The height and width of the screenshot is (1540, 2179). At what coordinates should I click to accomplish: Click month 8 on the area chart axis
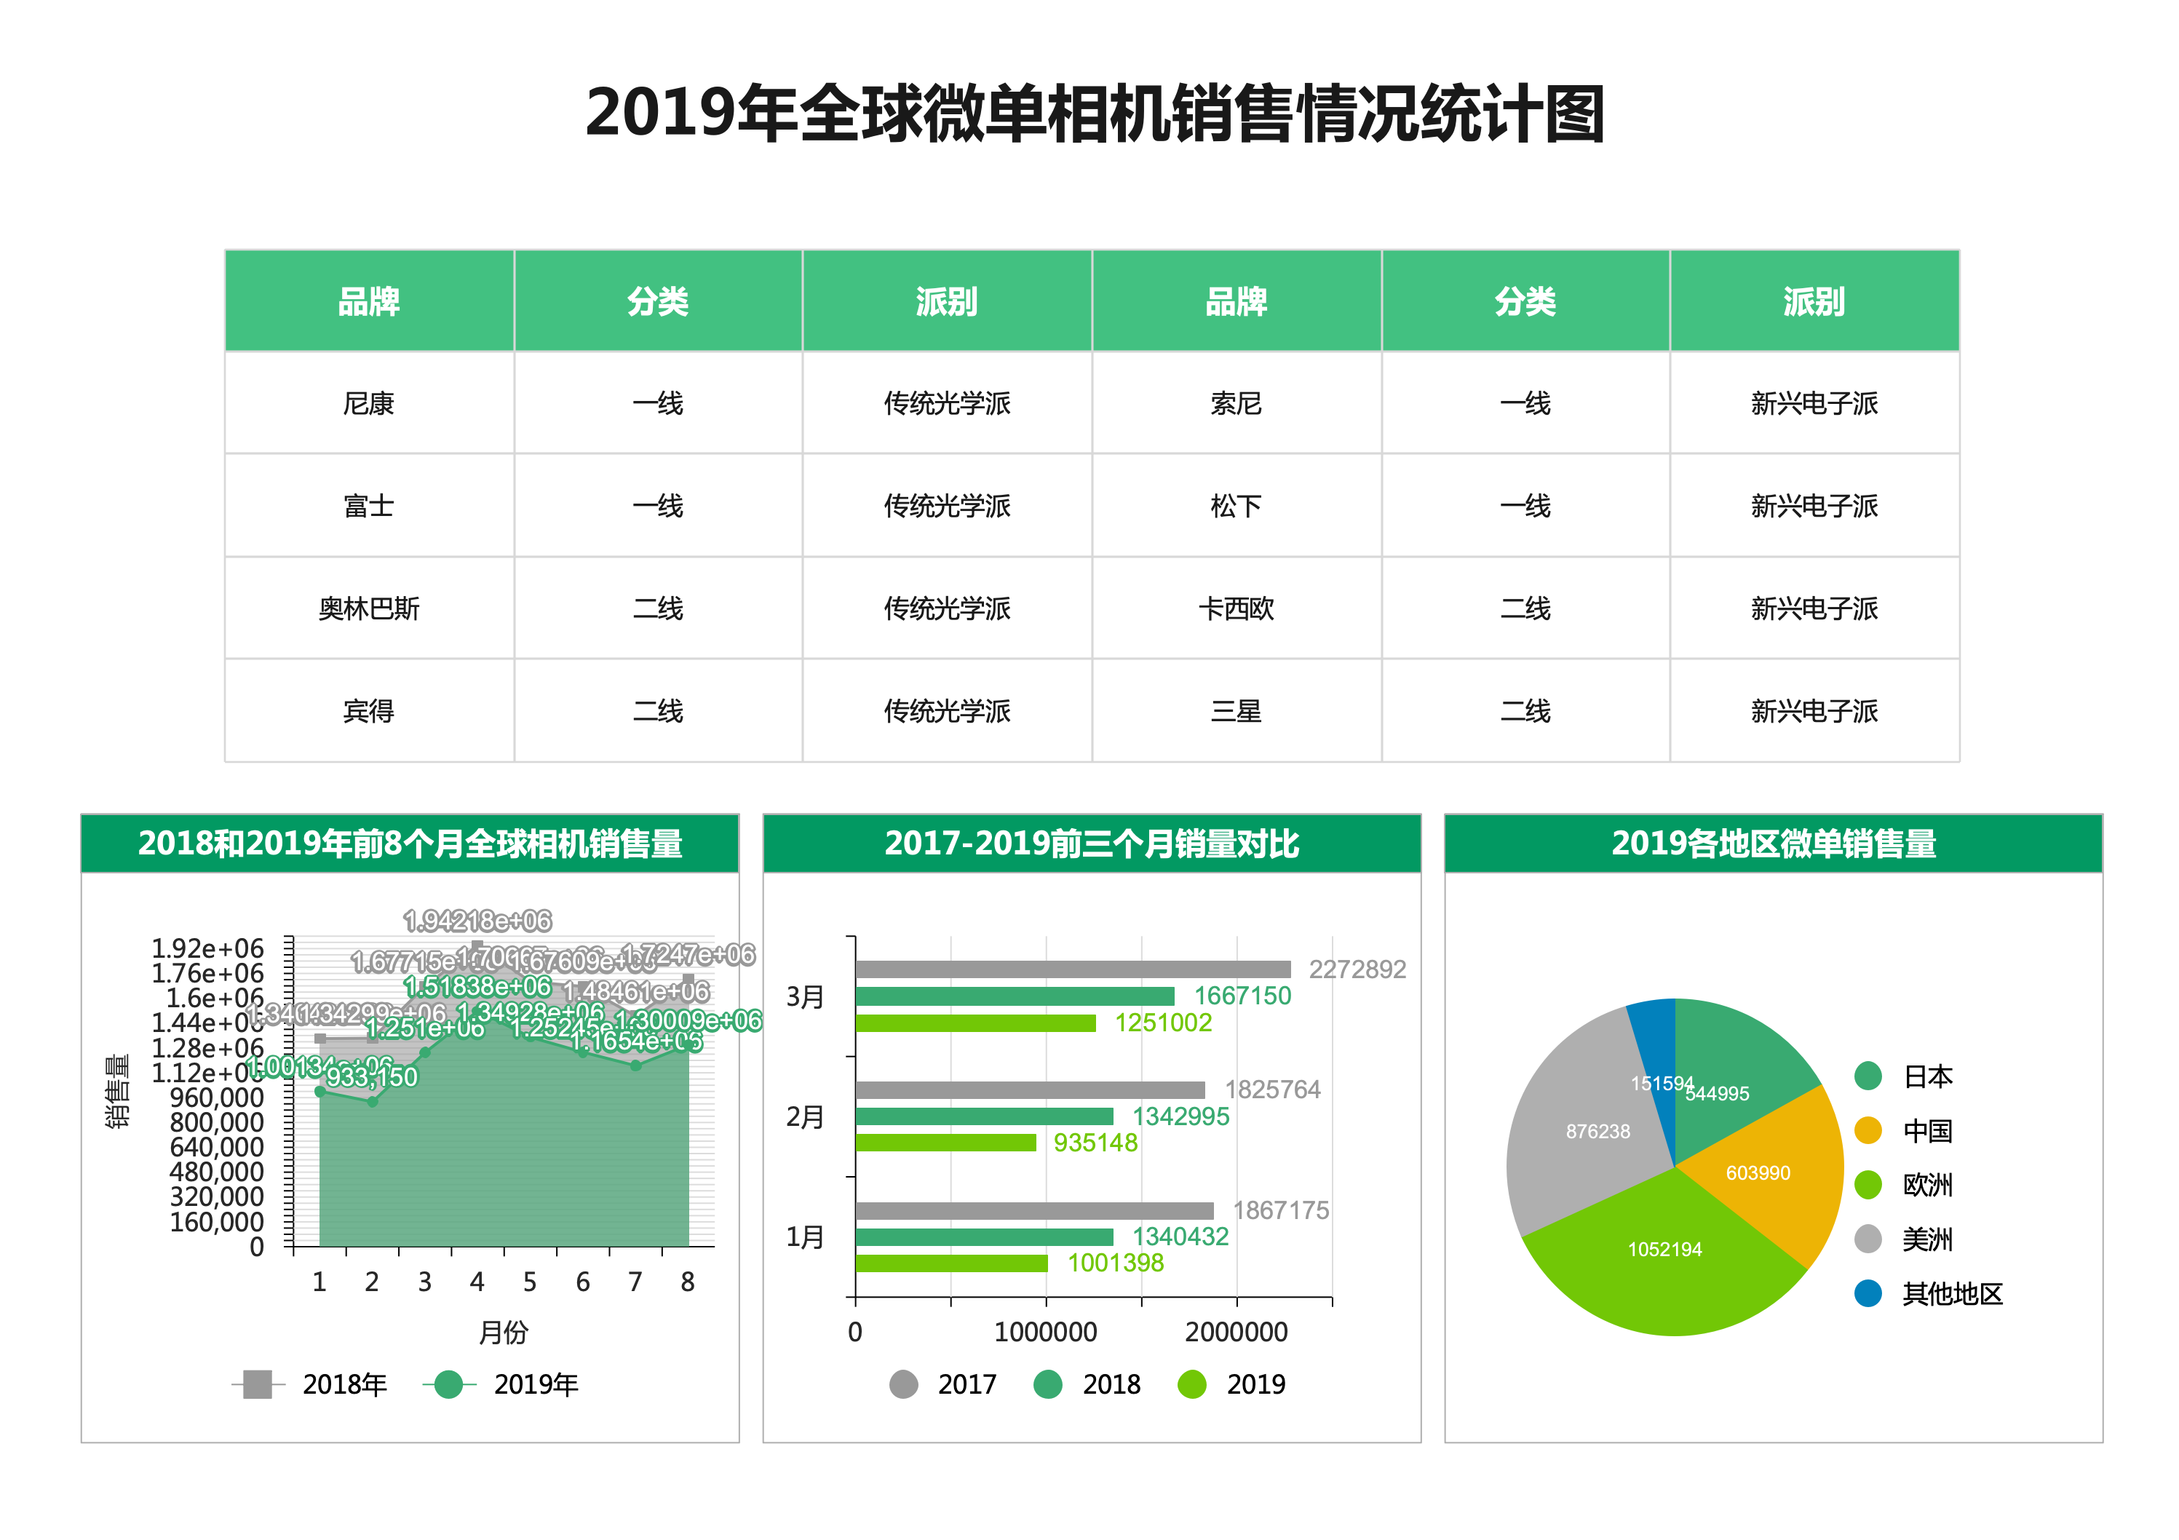click(x=688, y=1282)
